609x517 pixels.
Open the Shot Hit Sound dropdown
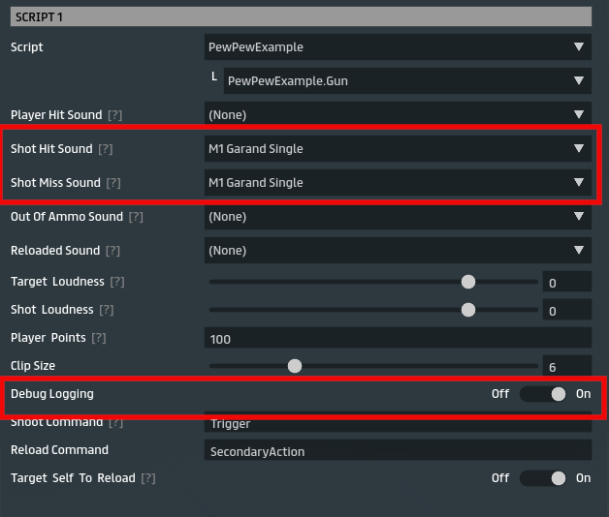[398, 149]
